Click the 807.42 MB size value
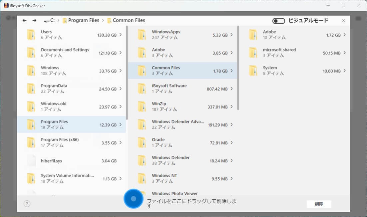This screenshot has height=217, width=367. (217, 89)
